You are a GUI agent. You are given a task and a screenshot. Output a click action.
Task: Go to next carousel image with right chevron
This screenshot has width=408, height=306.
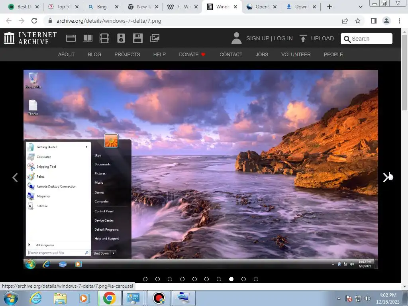385,177
